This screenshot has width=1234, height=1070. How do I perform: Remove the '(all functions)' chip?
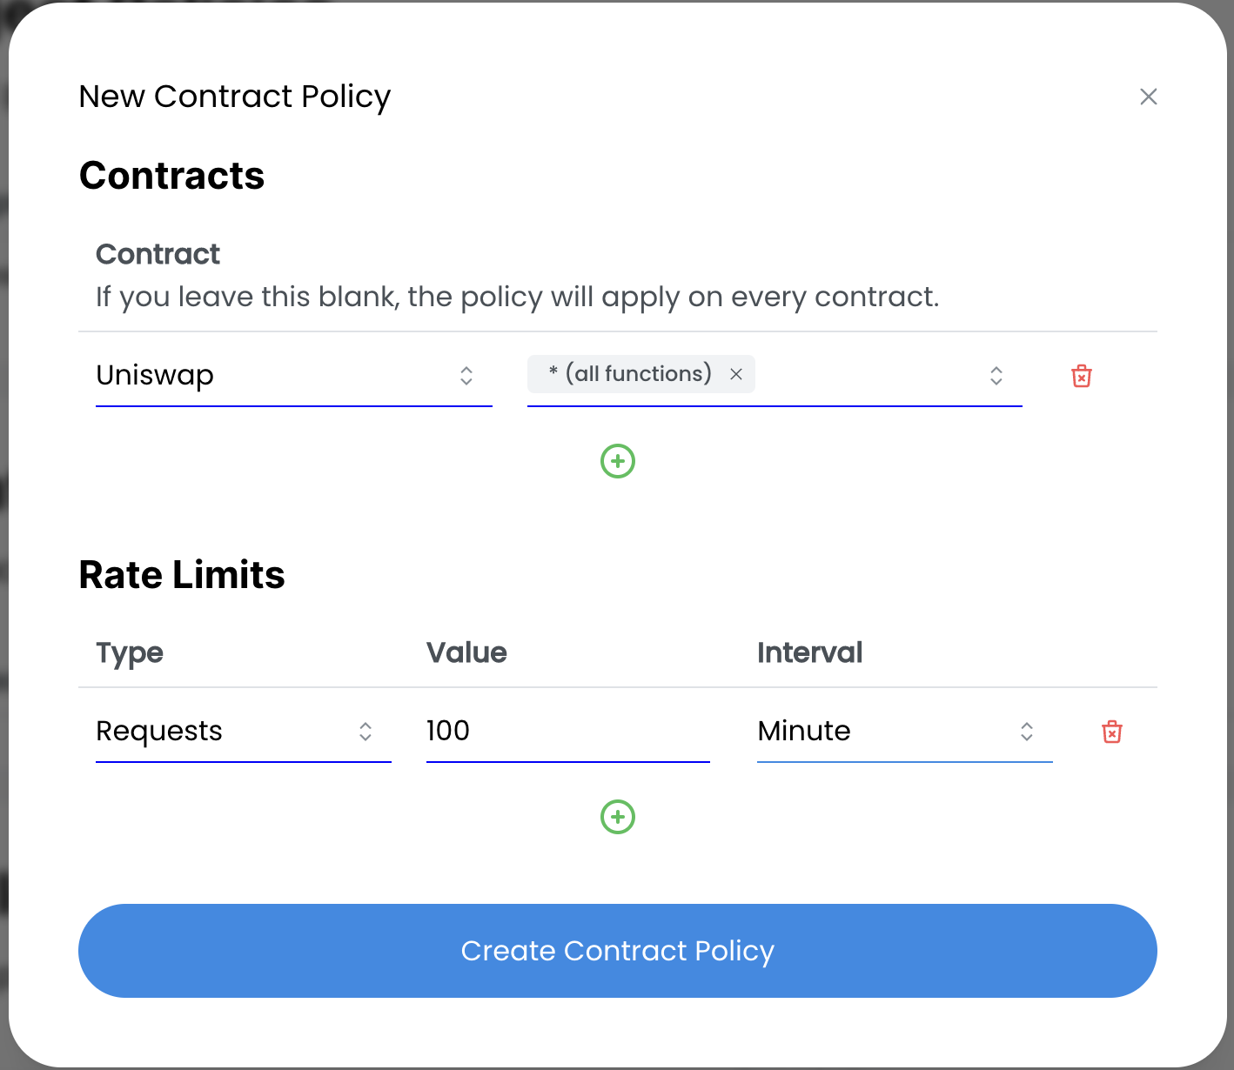(736, 374)
